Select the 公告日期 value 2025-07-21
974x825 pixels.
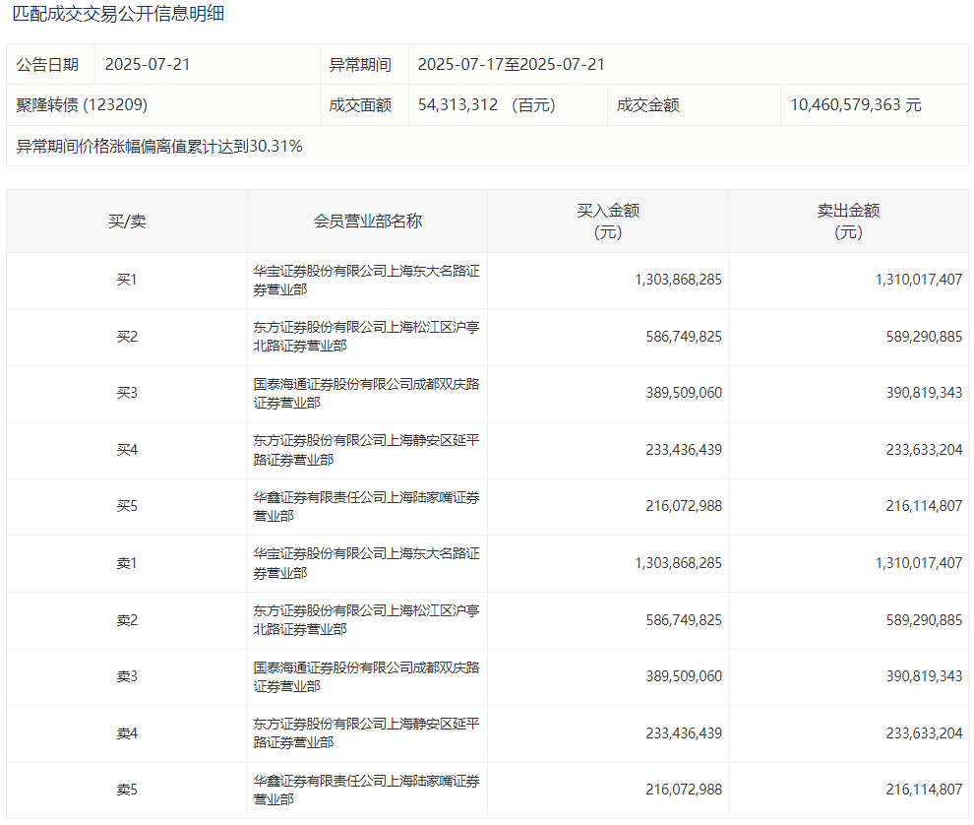click(x=147, y=65)
